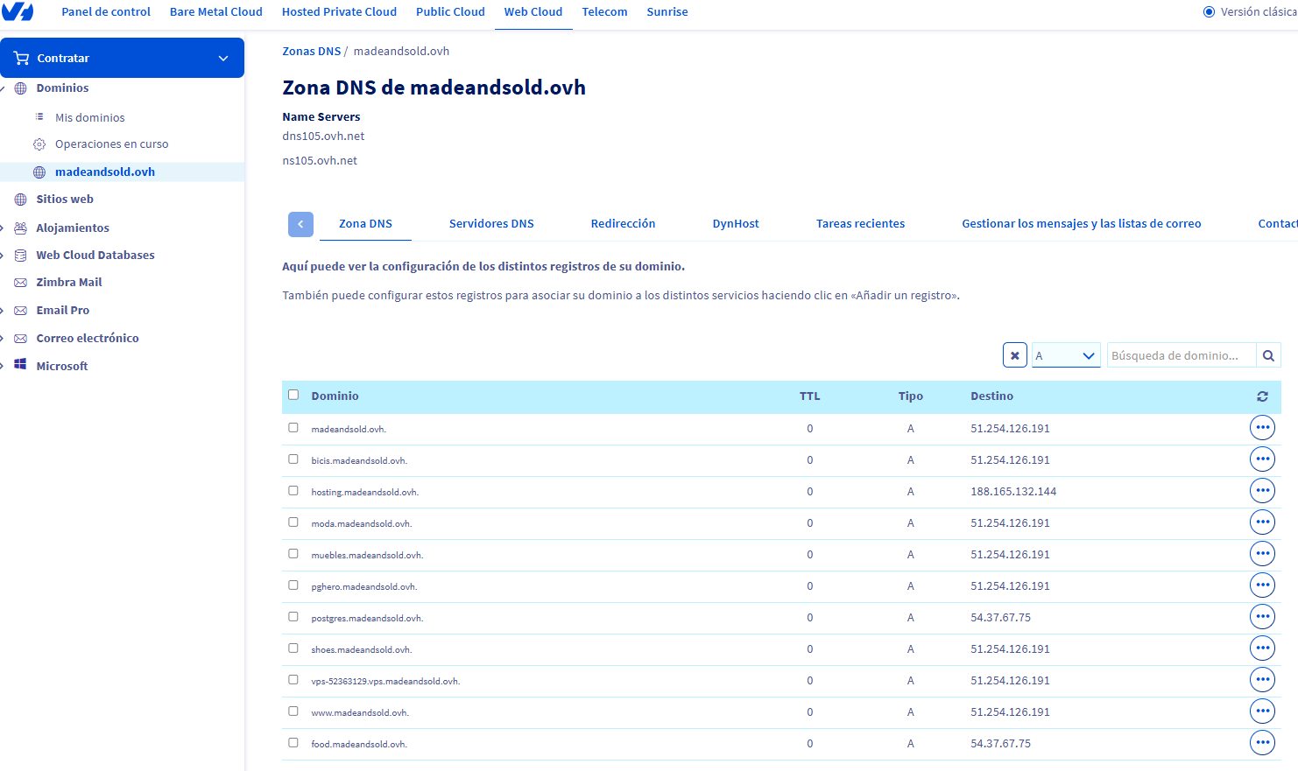
Task: Open actions menu for vps-52363129 record
Action: [1262, 680]
